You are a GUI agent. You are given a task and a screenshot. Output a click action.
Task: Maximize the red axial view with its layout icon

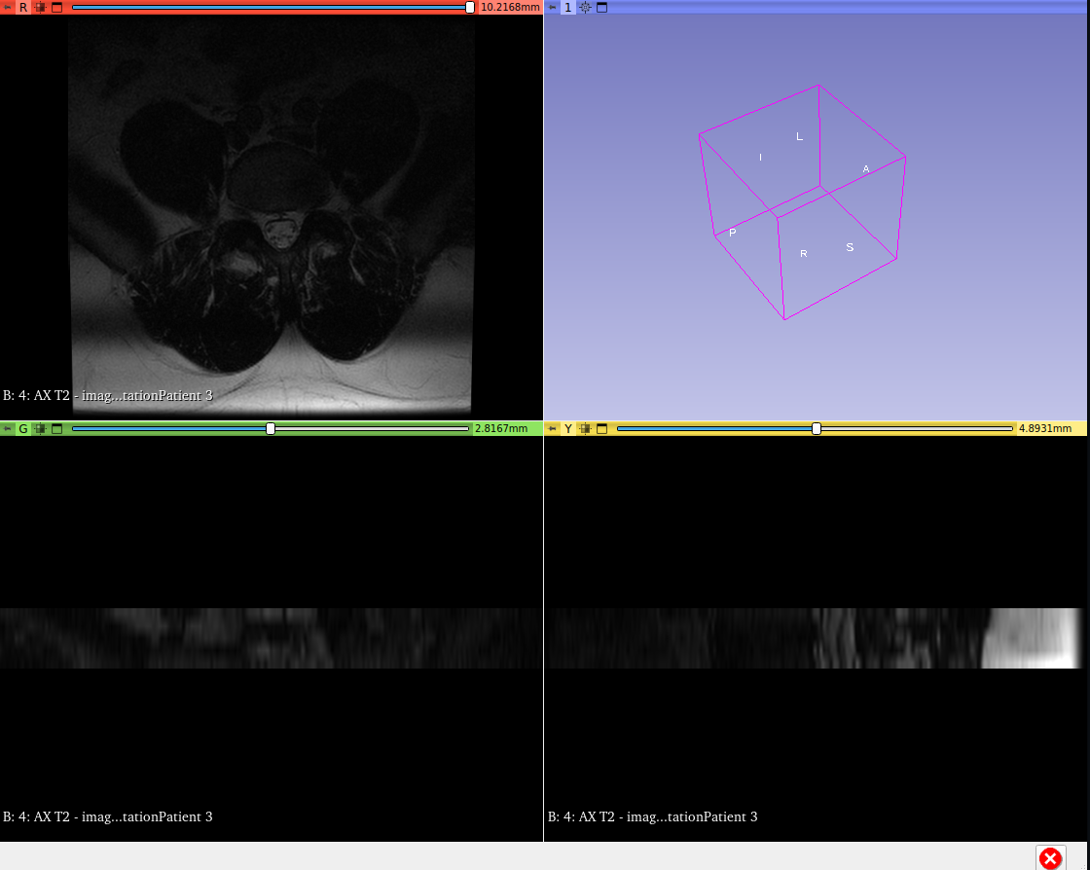point(56,7)
